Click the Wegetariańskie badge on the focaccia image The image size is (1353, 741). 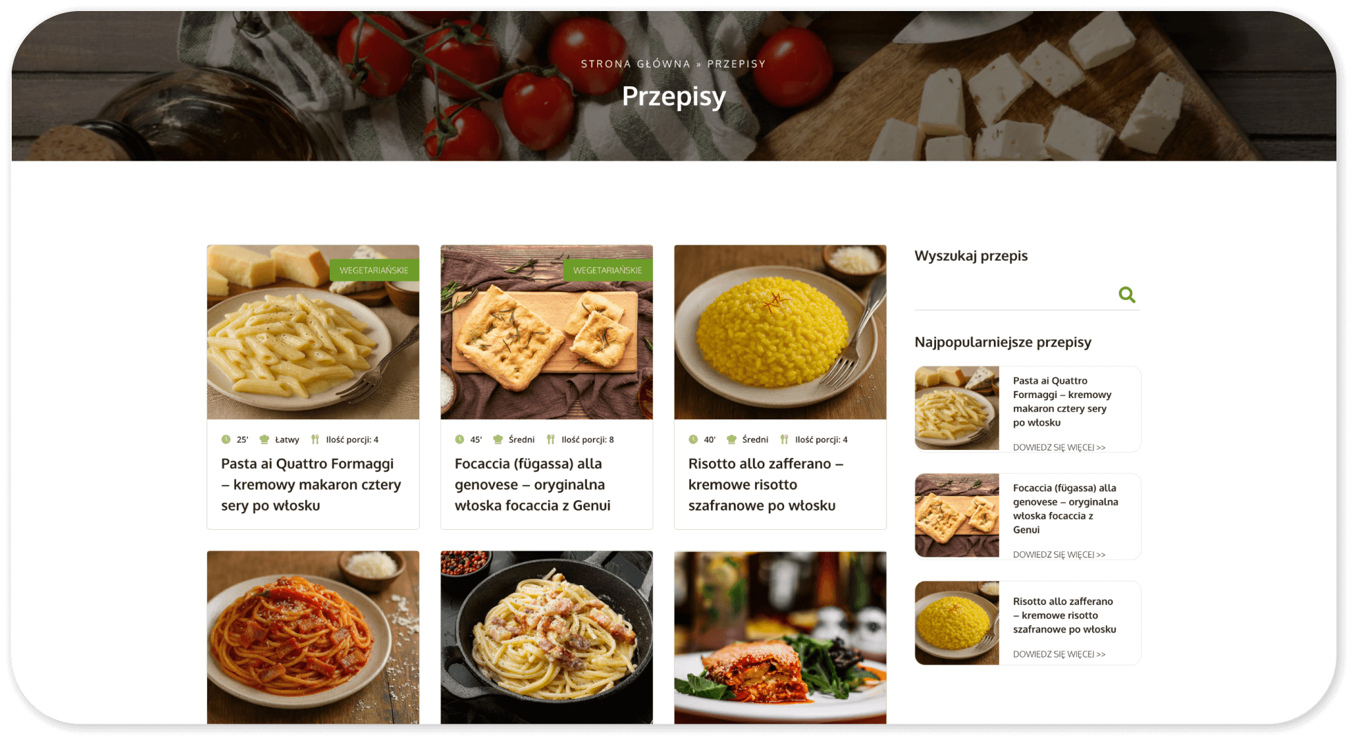(x=607, y=270)
